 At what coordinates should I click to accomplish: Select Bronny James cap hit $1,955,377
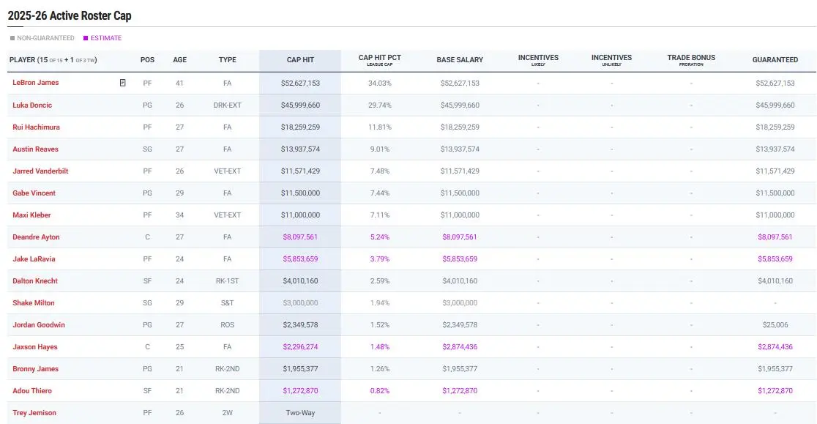point(300,369)
